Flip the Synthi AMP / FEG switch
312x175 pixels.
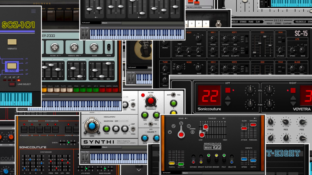click(173, 95)
